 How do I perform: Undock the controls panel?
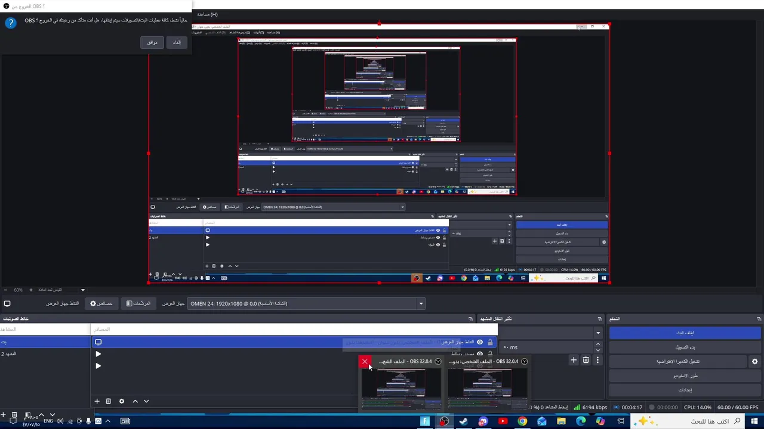759,319
